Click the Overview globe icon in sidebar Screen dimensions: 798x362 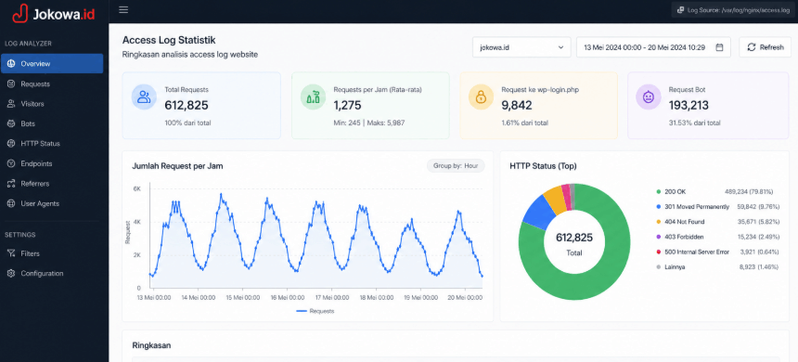11,64
